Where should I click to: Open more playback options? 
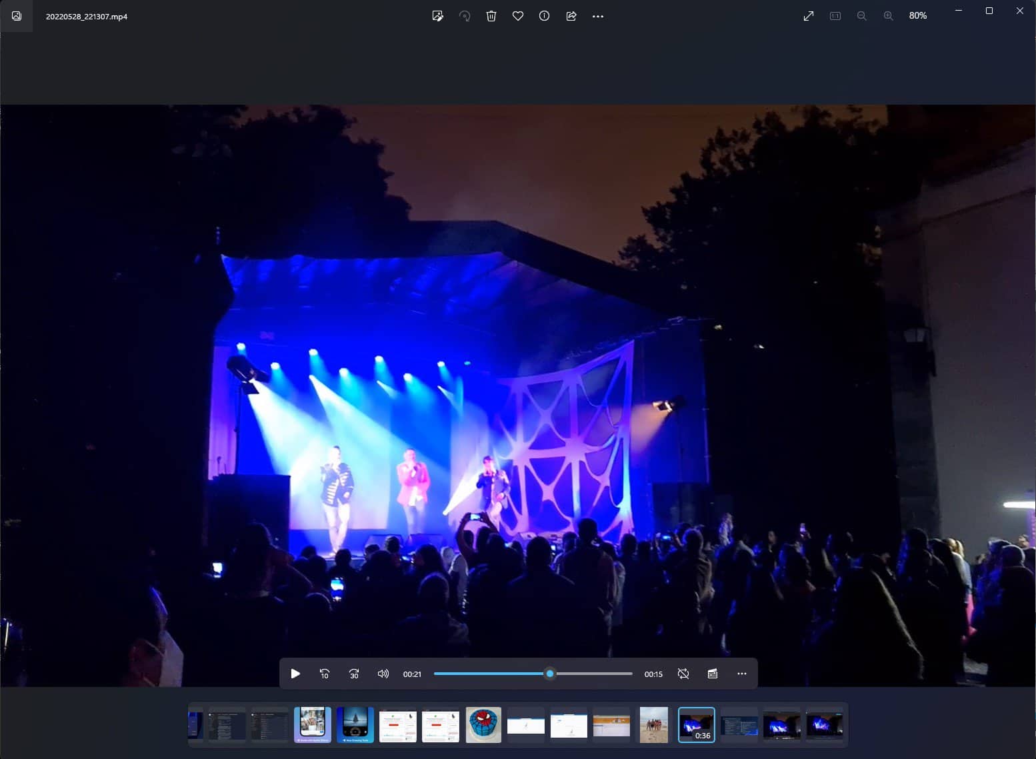click(741, 674)
